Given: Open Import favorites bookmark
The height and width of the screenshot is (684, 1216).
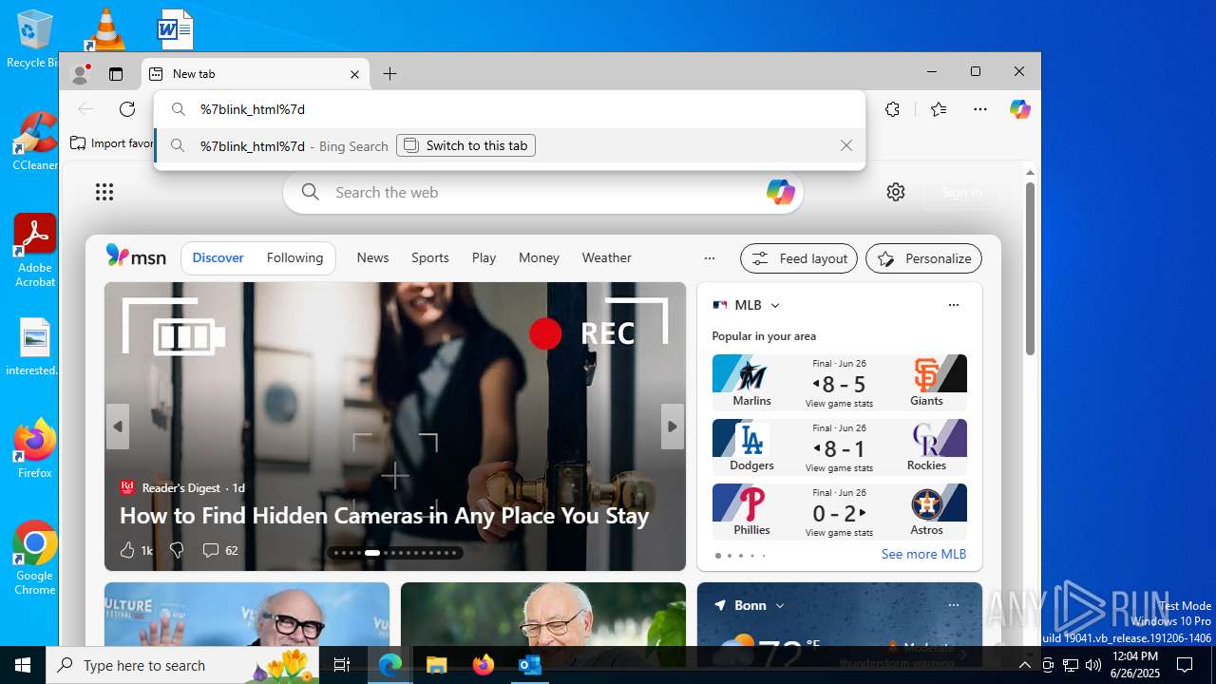Looking at the screenshot, I should click(x=112, y=143).
